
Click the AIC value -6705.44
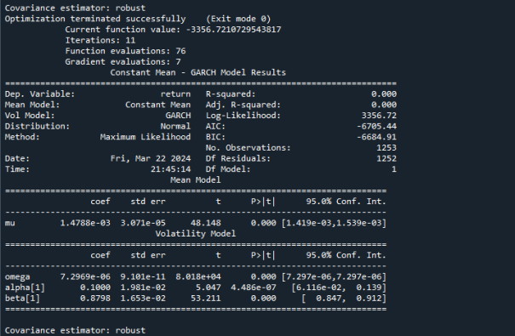tap(377, 127)
